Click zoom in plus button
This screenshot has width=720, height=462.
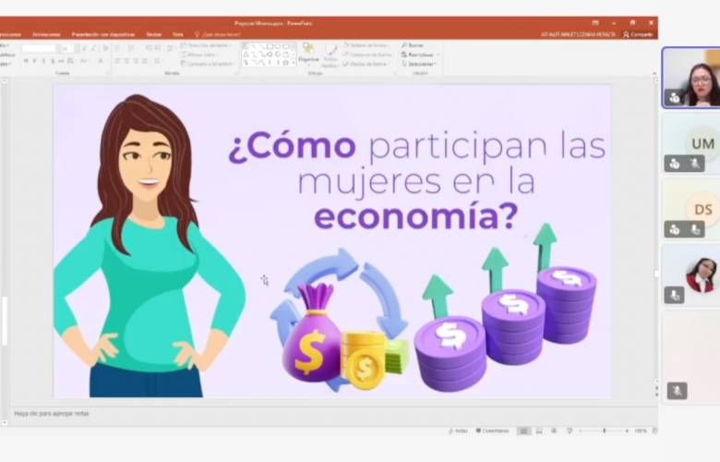pyautogui.click(x=627, y=431)
